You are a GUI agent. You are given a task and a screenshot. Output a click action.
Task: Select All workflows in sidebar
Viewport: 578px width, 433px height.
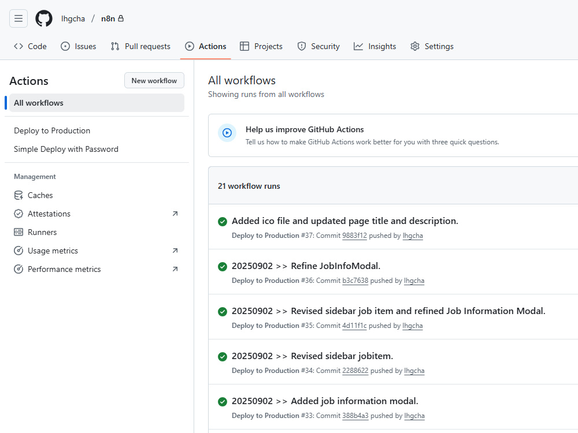[x=97, y=103]
